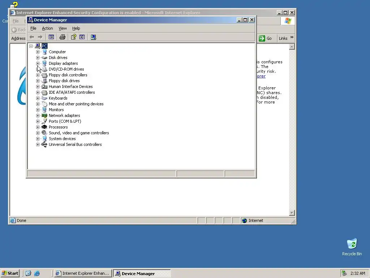
Task: Click the Print toolbar icon
Action: coord(62,37)
